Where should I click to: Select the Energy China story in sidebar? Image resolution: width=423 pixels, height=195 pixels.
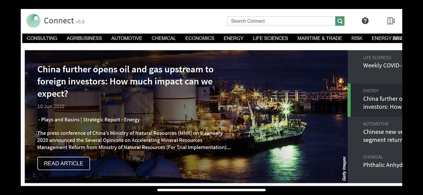pyautogui.click(x=382, y=102)
